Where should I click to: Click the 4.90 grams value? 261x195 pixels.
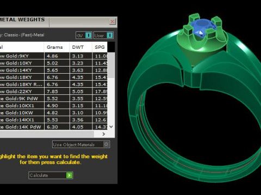[52, 106]
